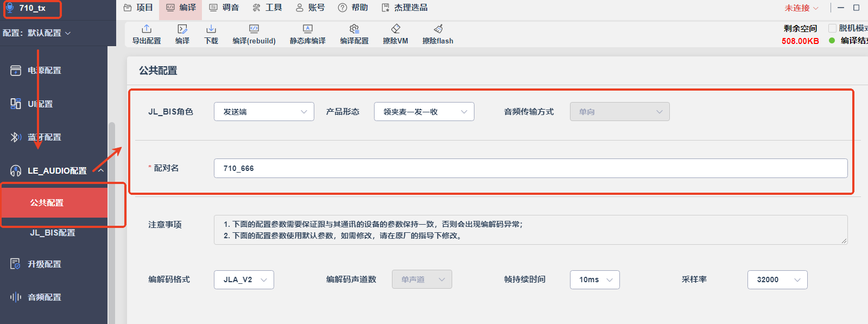Viewport: 868px width, 324px height.
Task: Click the disabled 音频传输方式 dropdown
Action: coord(619,112)
